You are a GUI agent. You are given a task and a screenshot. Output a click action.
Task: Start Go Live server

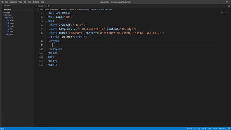pos(222,129)
